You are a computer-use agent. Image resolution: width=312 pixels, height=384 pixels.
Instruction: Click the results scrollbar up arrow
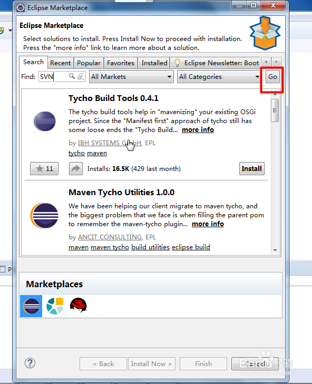click(x=275, y=95)
